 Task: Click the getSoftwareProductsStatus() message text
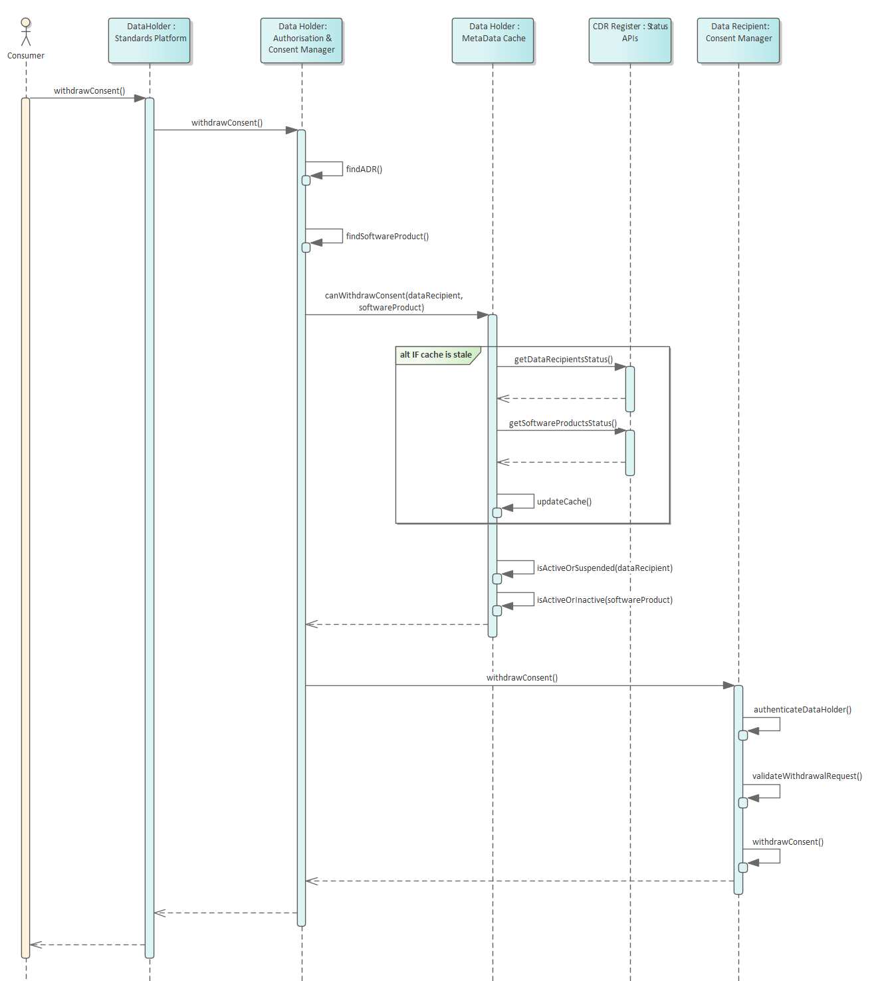[x=562, y=423]
